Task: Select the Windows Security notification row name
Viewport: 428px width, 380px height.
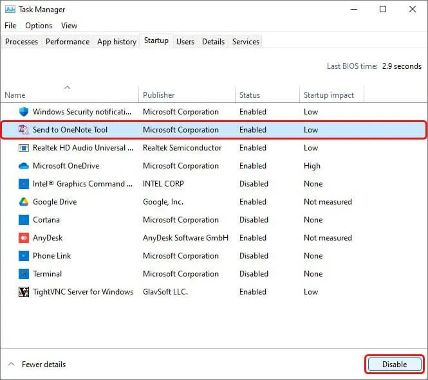Action: coord(82,112)
